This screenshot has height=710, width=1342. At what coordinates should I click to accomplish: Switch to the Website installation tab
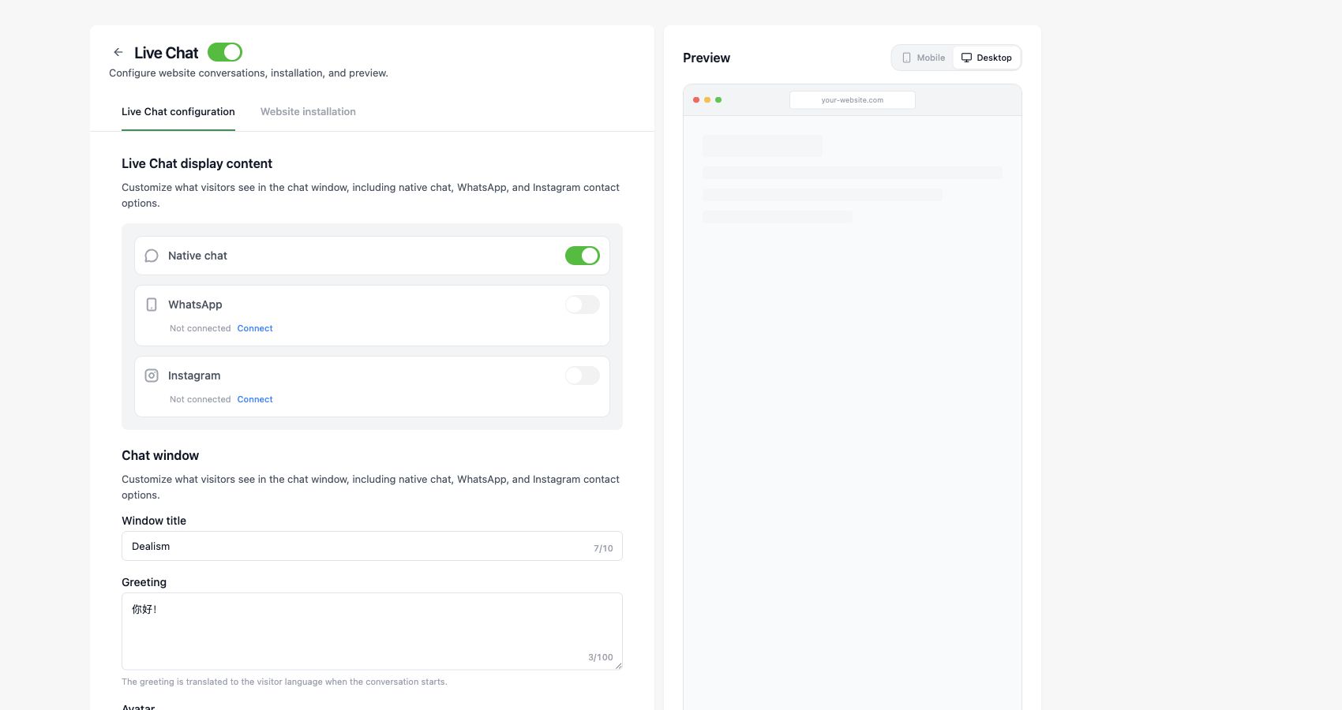[x=308, y=111]
